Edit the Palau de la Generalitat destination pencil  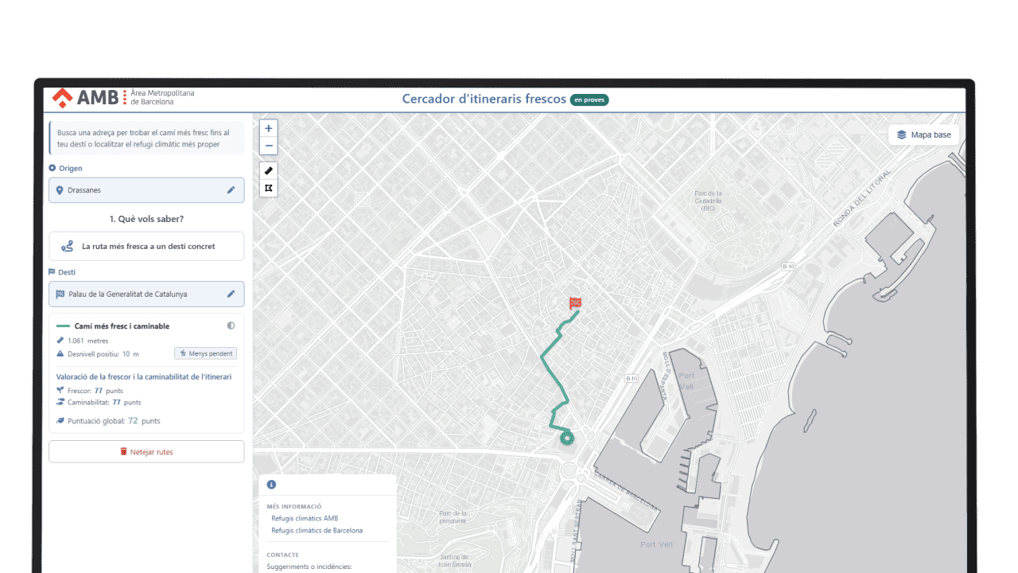[231, 294]
